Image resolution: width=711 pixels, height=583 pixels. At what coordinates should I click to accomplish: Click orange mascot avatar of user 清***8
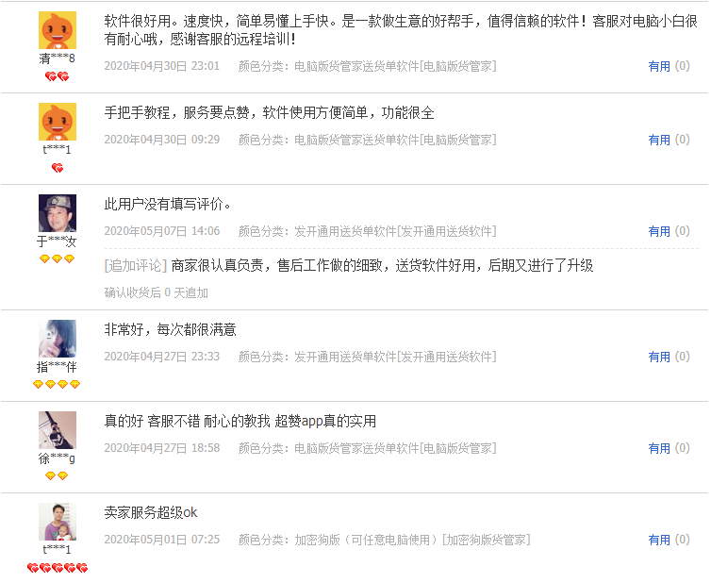pos(58,30)
